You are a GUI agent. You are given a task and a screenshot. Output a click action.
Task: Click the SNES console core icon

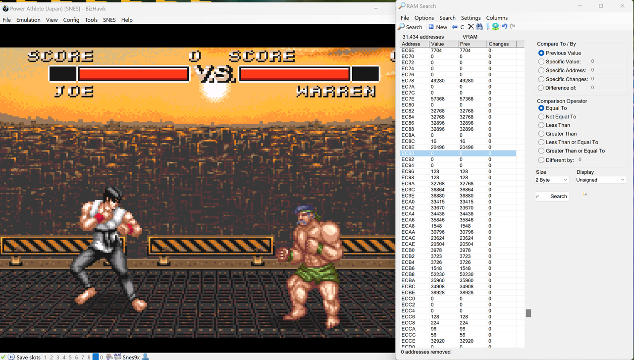[x=117, y=357]
